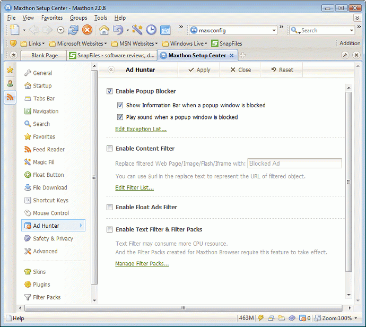Click the New tab page icon
The height and width of the screenshot is (327, 366).
pos(15,30)
